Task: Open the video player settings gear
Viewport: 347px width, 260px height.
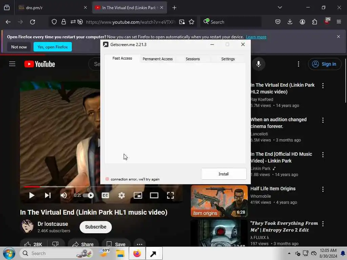Action: click(122, 195)
